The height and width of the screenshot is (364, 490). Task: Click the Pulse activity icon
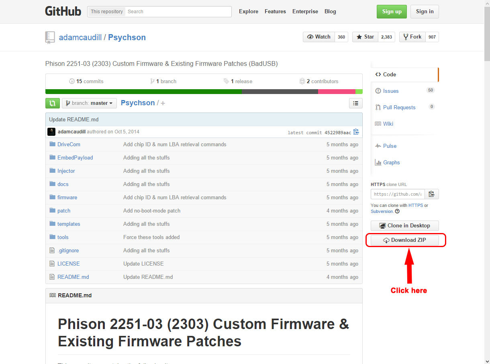378,146
